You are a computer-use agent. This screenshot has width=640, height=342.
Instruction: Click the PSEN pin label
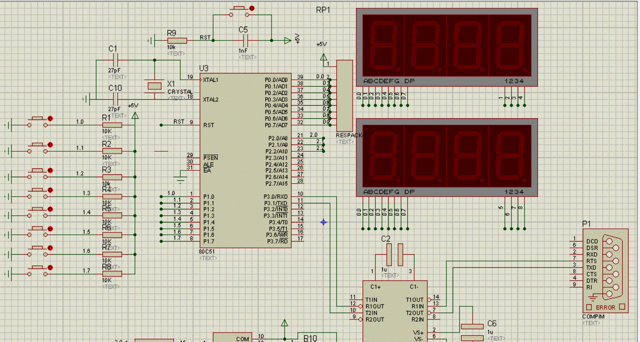210,158
